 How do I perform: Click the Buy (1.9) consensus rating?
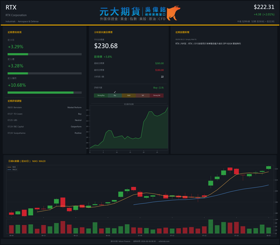(158, 88)
